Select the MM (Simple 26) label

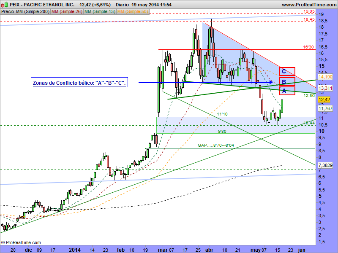pyautogui.click(x=67, y=12)
